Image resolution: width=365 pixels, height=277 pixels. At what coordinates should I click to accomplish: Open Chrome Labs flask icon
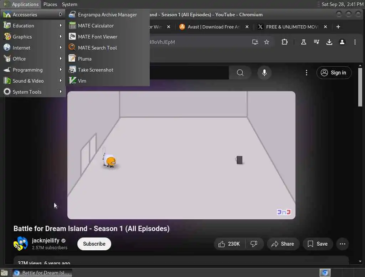[x=304, y=42]
